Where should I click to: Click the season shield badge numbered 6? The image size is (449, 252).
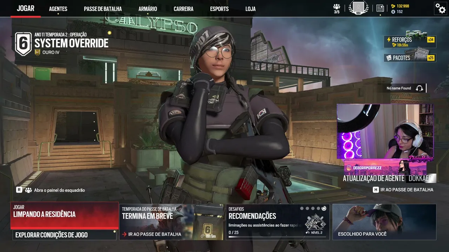[x=23, y=44]
